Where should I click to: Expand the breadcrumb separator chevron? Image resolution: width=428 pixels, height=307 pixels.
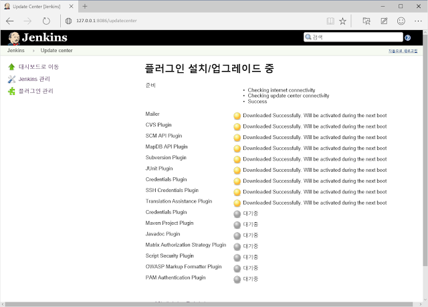33,51
